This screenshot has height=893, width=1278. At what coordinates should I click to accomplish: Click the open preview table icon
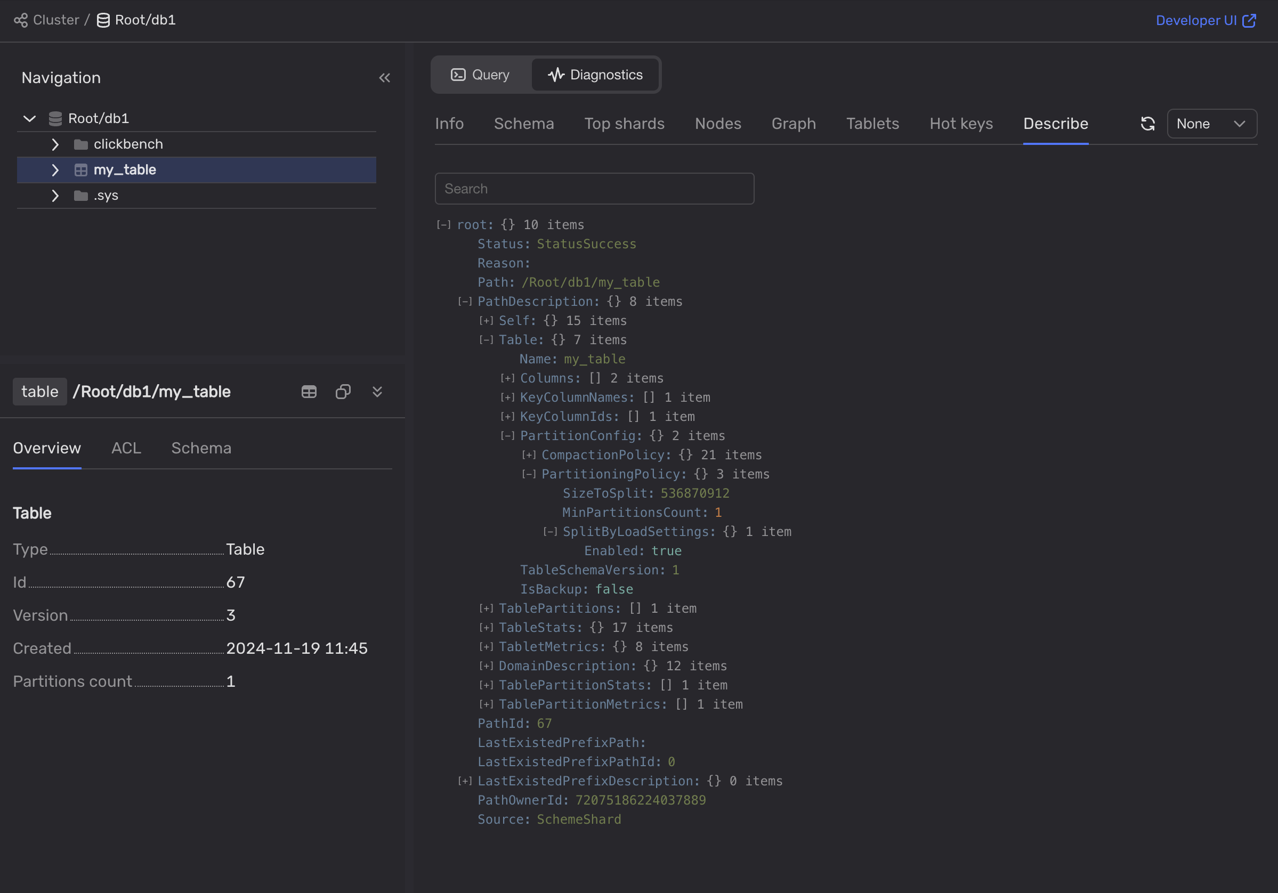tap(309, 392)
